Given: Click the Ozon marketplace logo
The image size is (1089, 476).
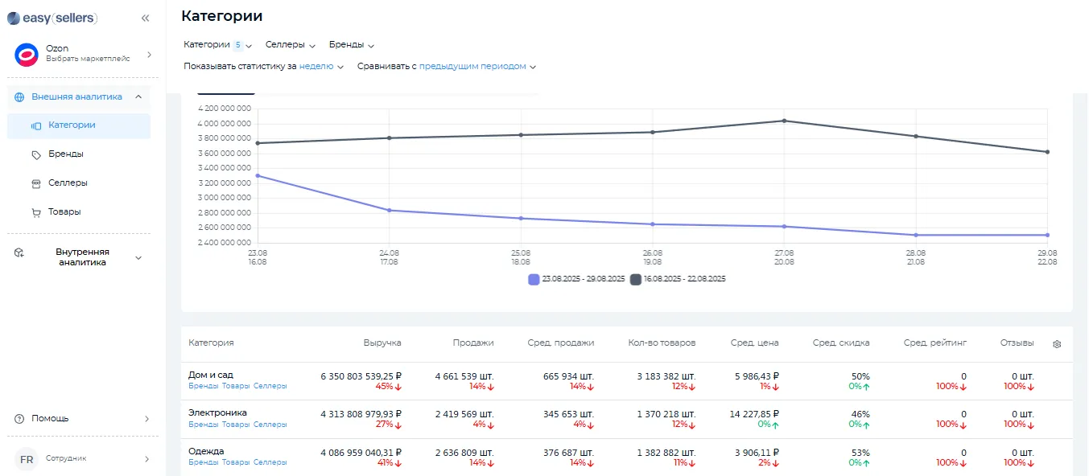Looking at the screenshot, I should pos(27,55).
